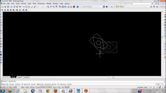Open the File menu
The height and width of the screenshot is (93, 166).
pyautogui.click(x=4, y=4)
